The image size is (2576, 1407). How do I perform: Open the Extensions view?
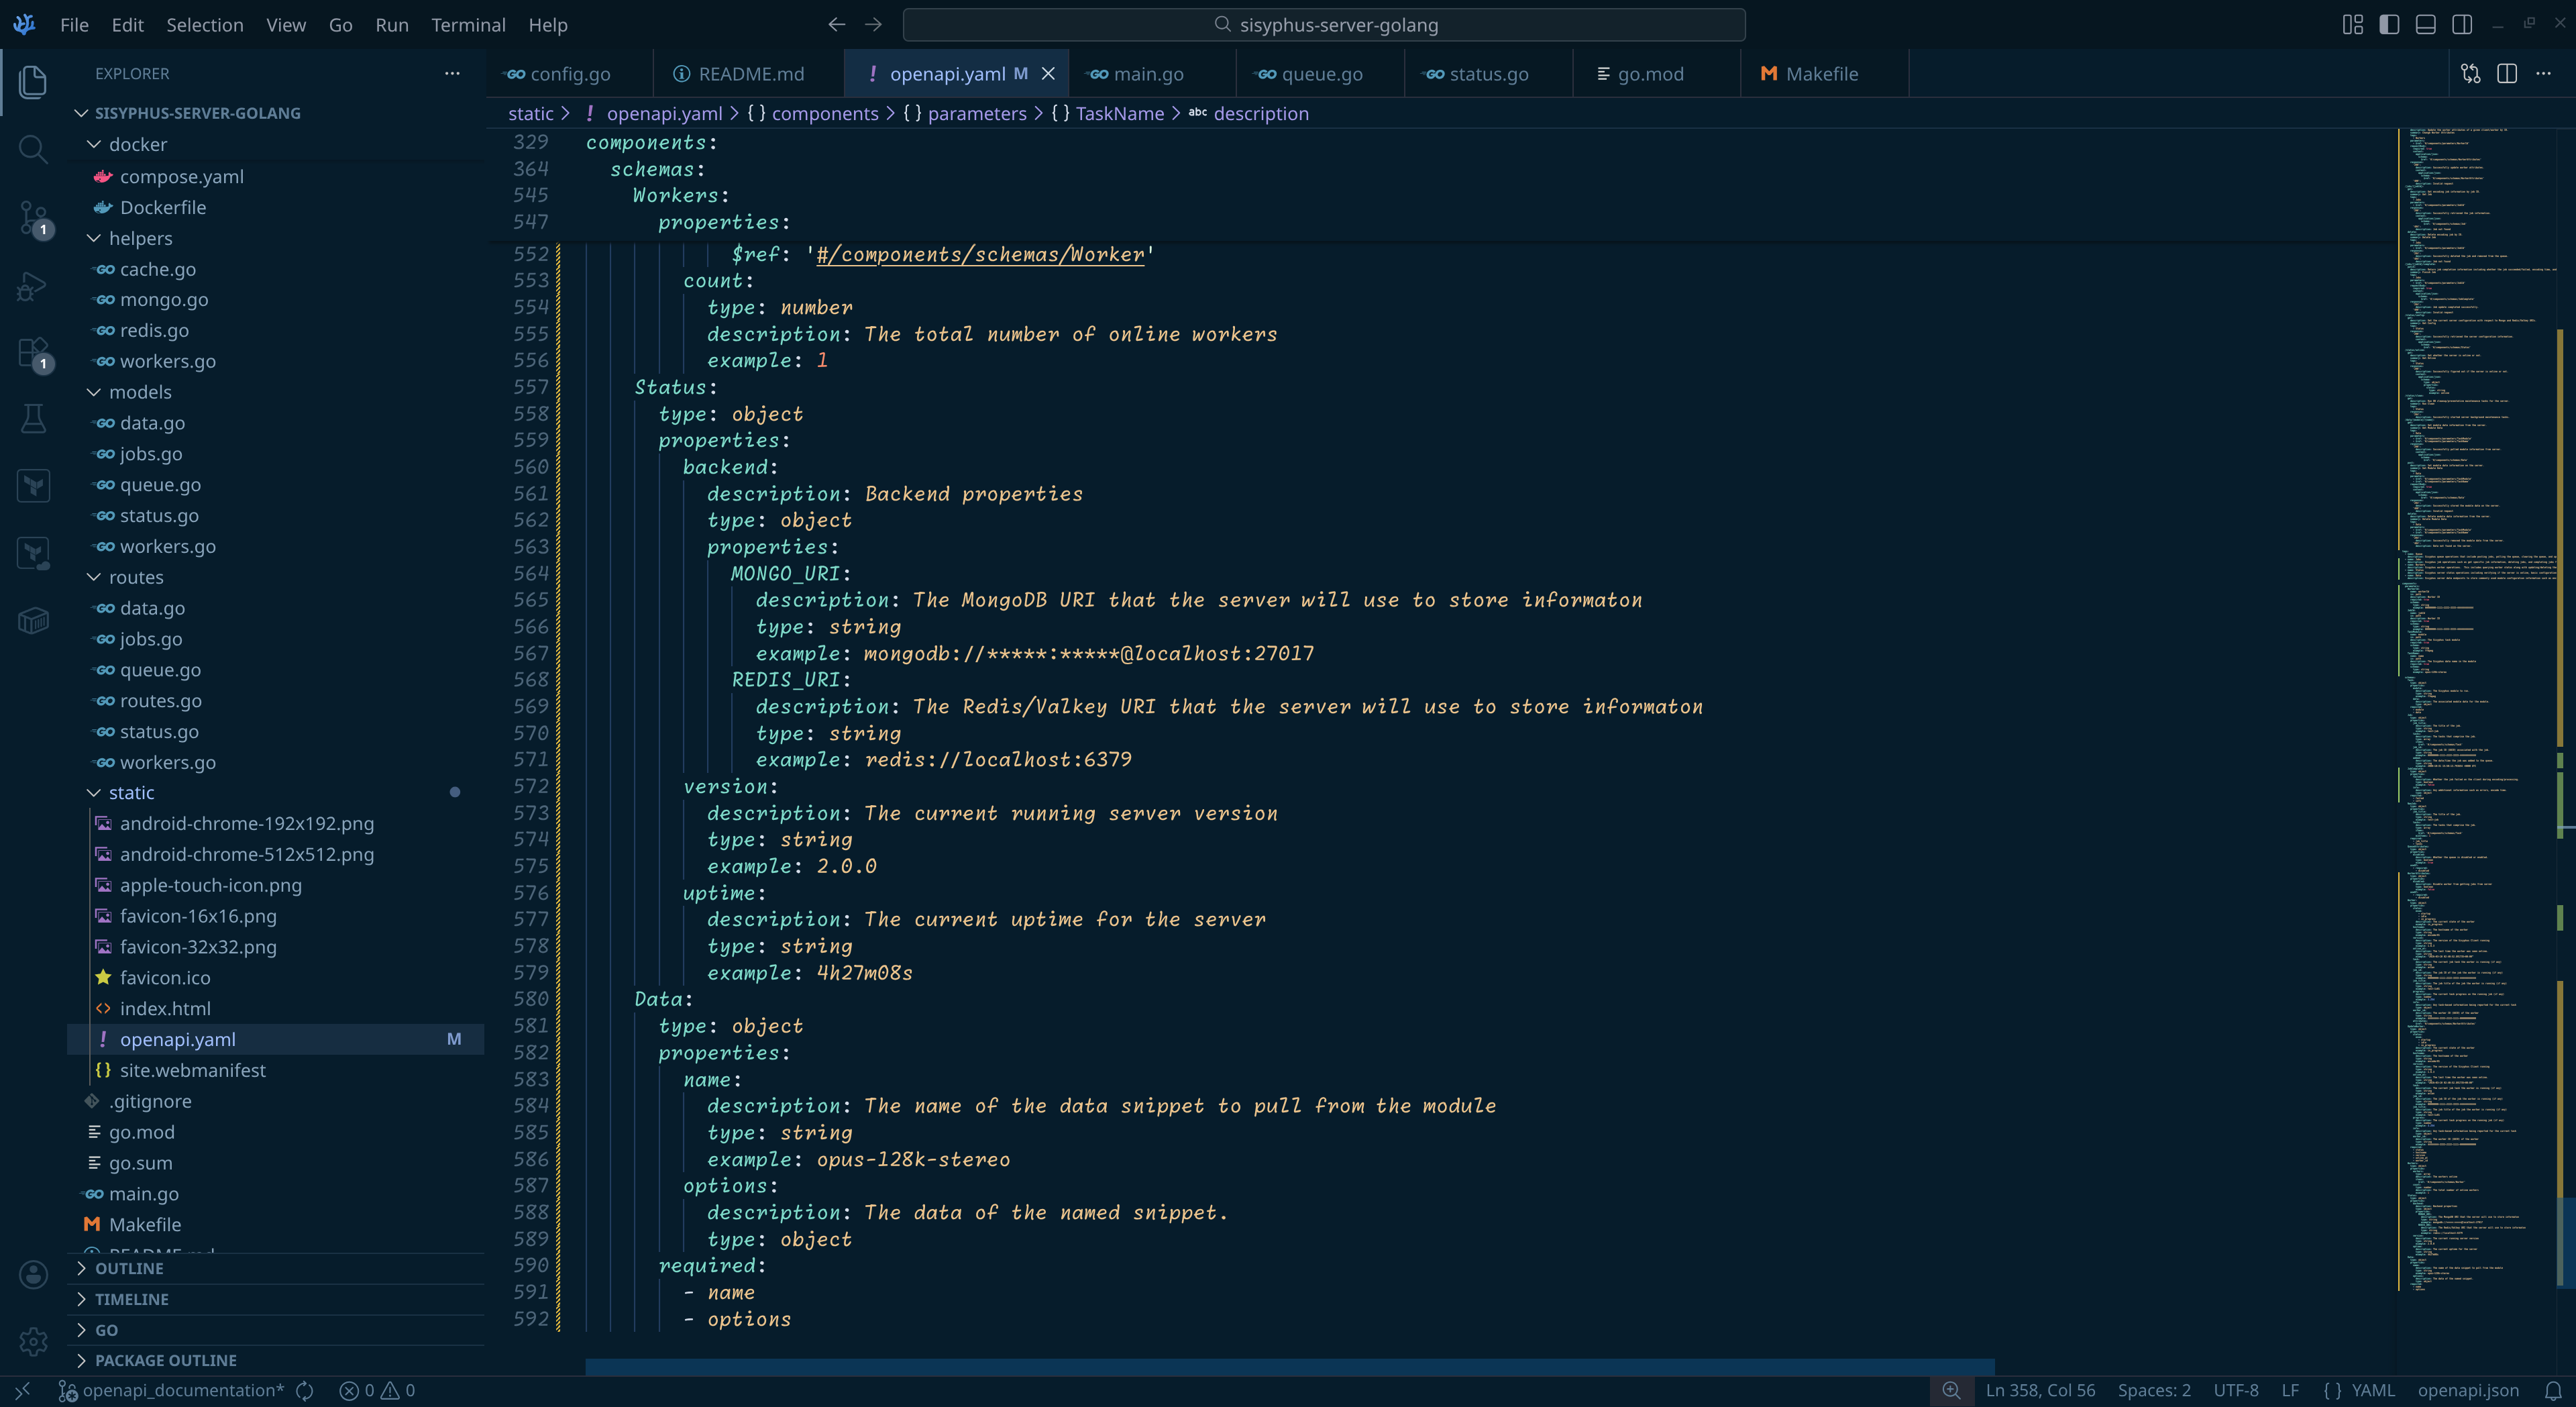click(x=33, y=352)
